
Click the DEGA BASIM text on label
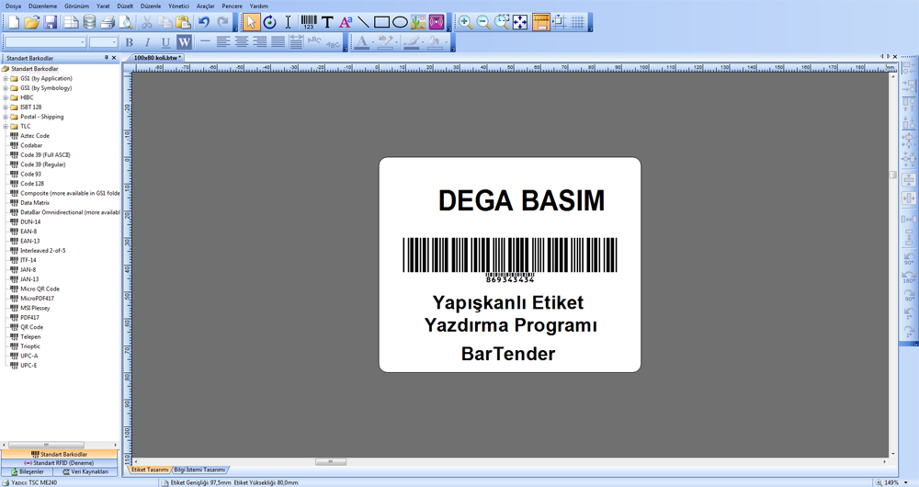(x=521, y=200)
